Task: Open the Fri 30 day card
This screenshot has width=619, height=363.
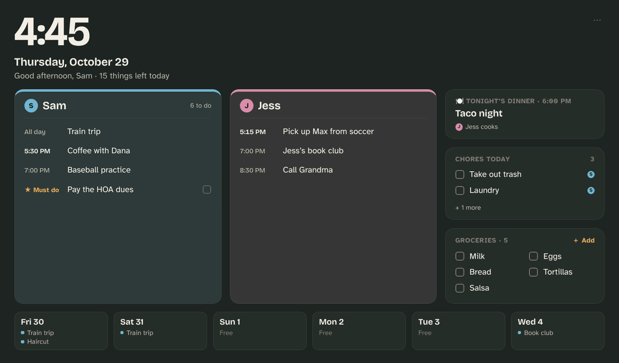Action: 61,331
